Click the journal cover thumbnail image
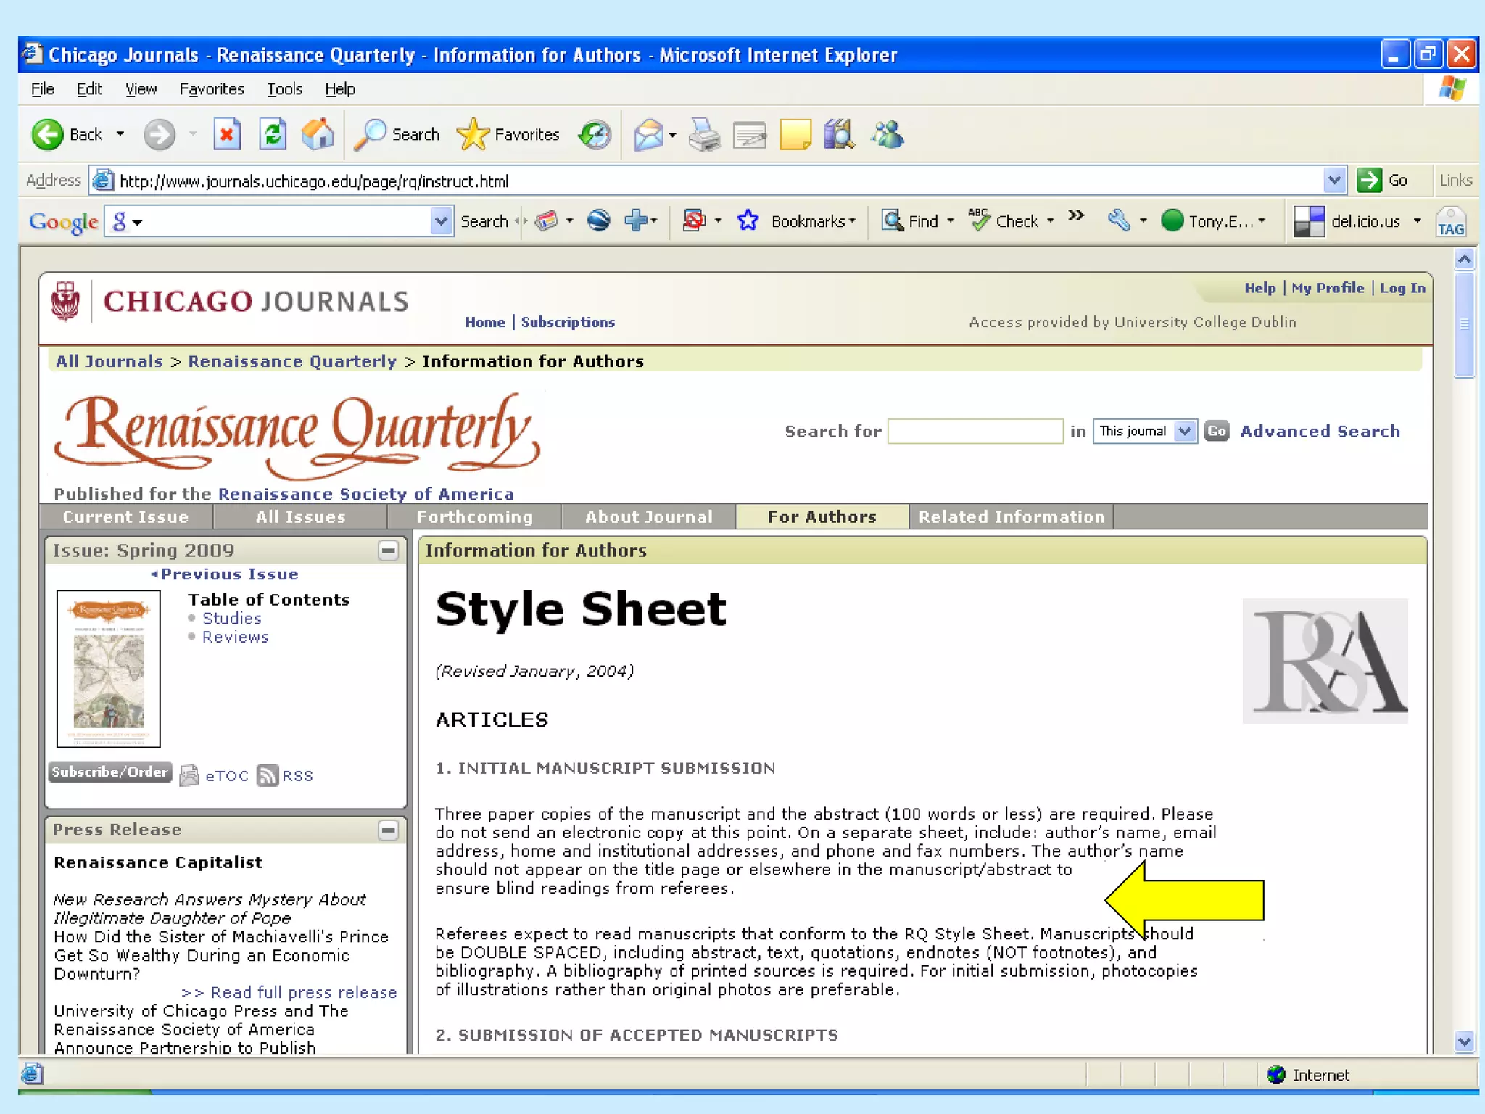This screenshot has width=1485, height=1114. coord(109,668)
